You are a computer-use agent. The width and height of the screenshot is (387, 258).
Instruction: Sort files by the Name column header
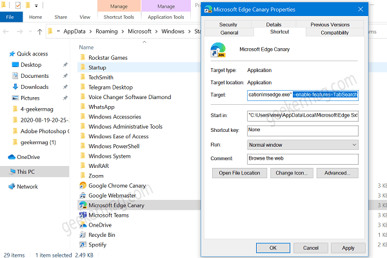point(86,47)
